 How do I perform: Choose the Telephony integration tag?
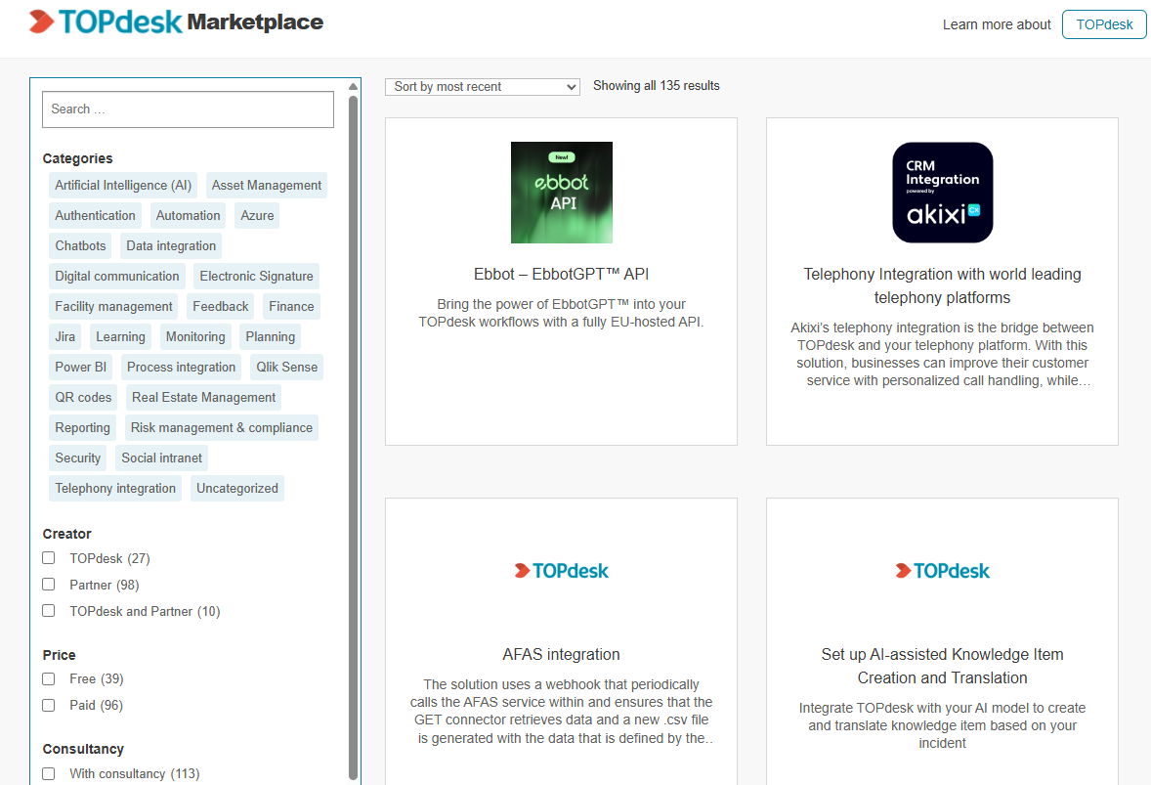(x=115, y=489)
